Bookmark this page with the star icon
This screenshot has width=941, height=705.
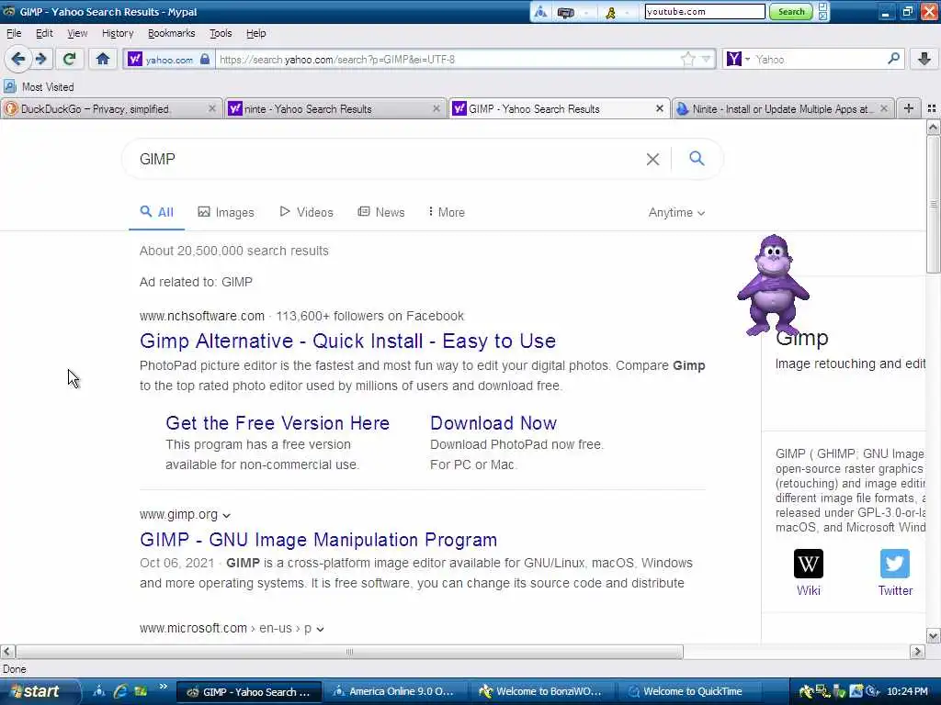tap(687, 60)
